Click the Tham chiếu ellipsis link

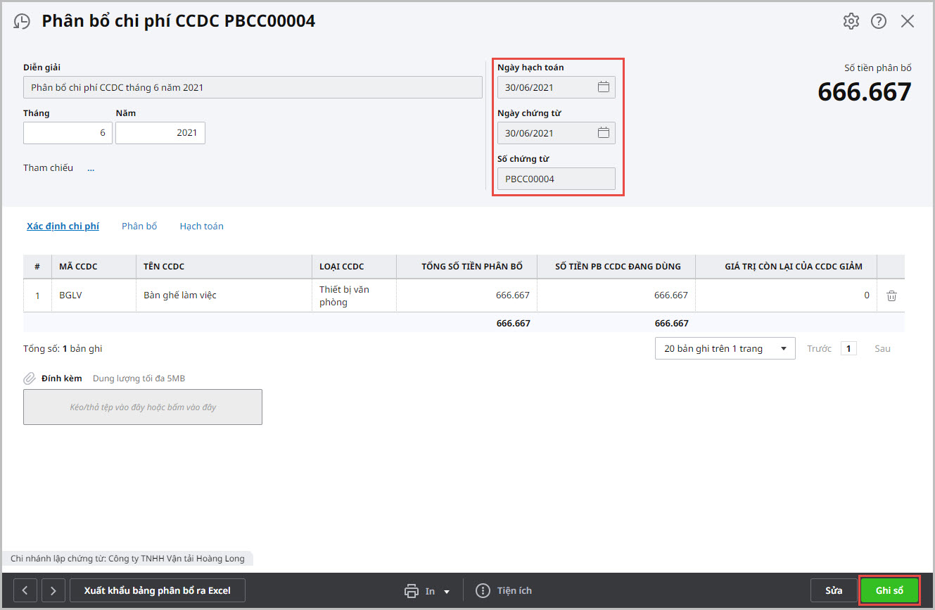click(91, 168)
